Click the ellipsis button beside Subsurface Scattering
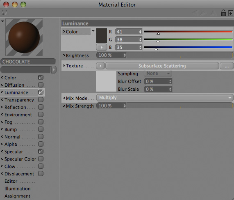Screen dimensions: 234x200 227,66
